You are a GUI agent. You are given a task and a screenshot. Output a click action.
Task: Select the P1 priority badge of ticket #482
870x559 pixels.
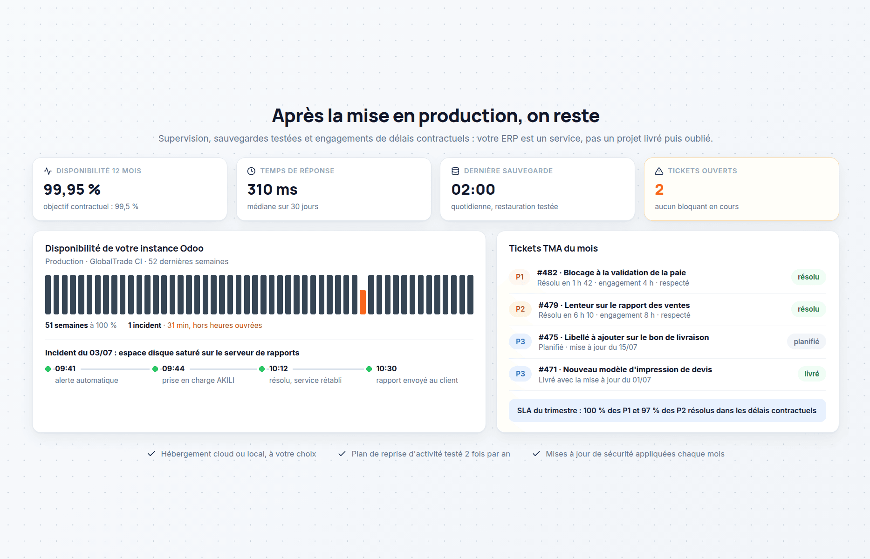coord(520,277)
